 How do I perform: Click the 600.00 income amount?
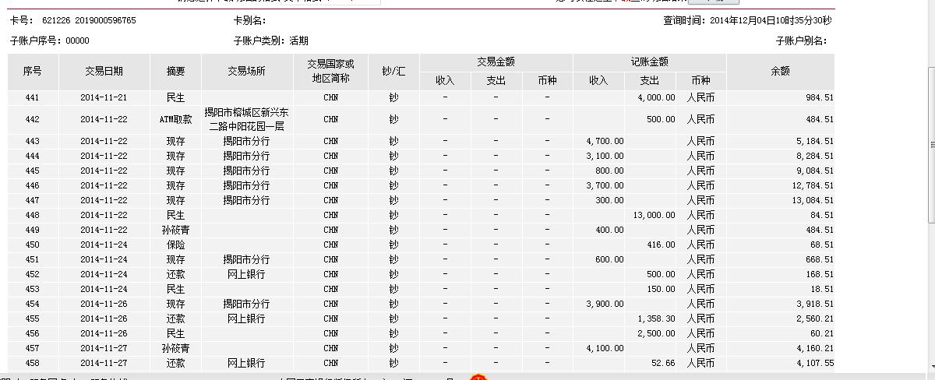coord(610,260)
